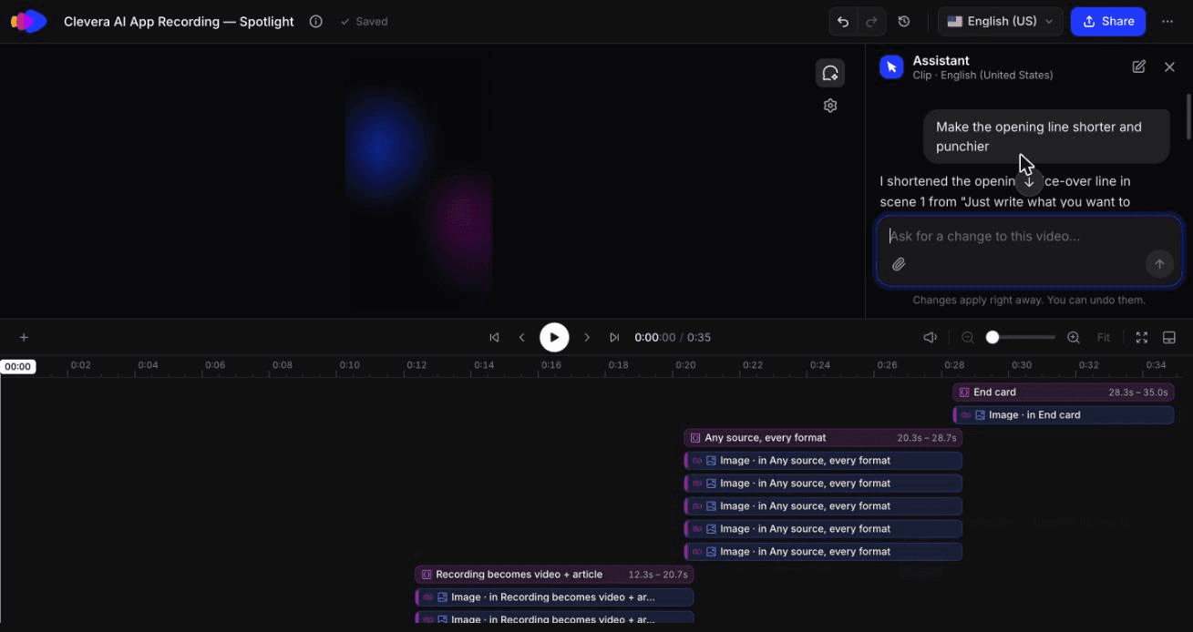This screenshot has height=632, width=1193.
Task: Open preview settings gear icon
Action: coord(830,106)
